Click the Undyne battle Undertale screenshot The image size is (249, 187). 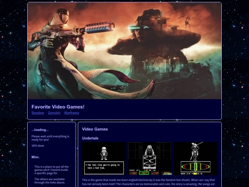click(x=196, y=158)
